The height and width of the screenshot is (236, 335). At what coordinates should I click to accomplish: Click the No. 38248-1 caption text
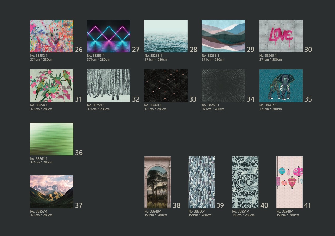point(285,211)
